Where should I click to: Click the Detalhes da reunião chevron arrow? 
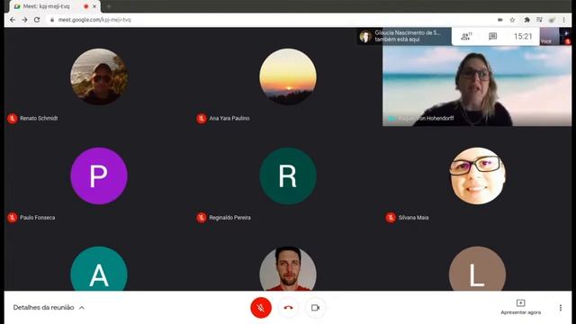[82, 308]
